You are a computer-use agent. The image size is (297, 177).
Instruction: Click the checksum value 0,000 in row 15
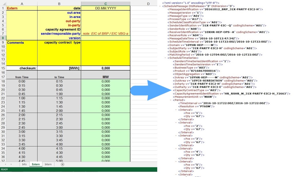coord(105,68)
